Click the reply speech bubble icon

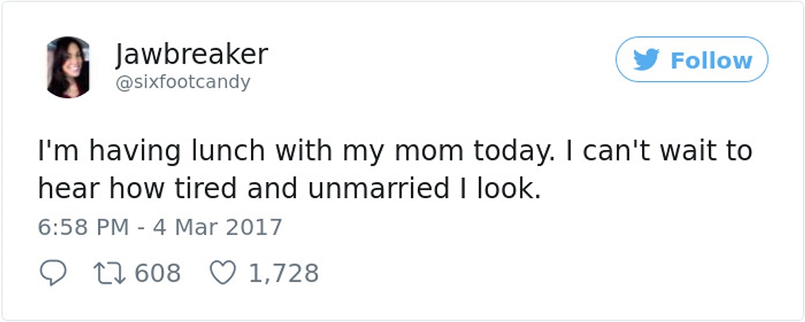pyautogui.click(x=53, y=273)
